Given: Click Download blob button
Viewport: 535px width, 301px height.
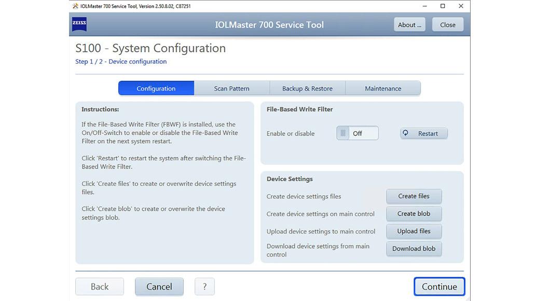Looking at the screenshot, I should [414, 249].
